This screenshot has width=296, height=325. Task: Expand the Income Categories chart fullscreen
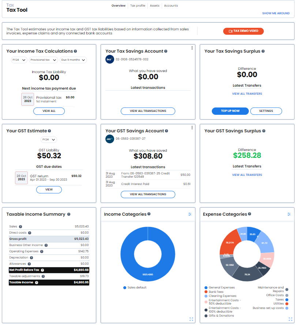[x=191, y=319]
